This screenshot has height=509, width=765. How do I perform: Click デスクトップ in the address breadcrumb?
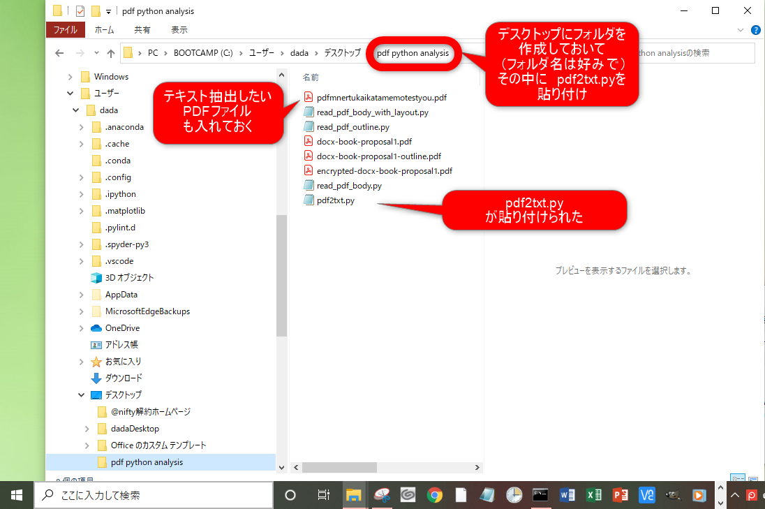pyautogui.click(x=343, y=52)
